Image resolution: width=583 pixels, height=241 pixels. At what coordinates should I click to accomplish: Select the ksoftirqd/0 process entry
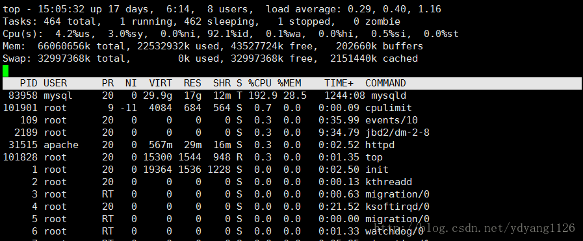point(398,207)
